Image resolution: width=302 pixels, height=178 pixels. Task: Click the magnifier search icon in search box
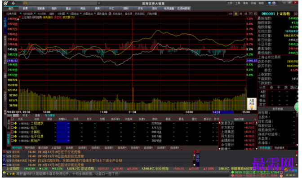[26, 3]
